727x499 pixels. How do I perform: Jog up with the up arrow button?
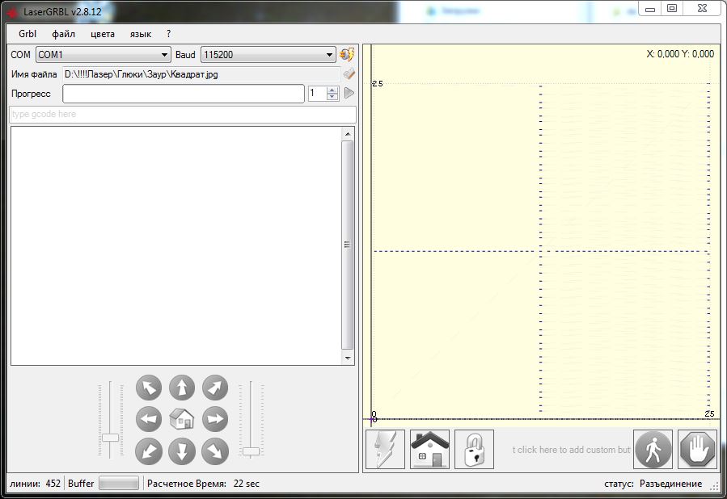coord(182,388)
